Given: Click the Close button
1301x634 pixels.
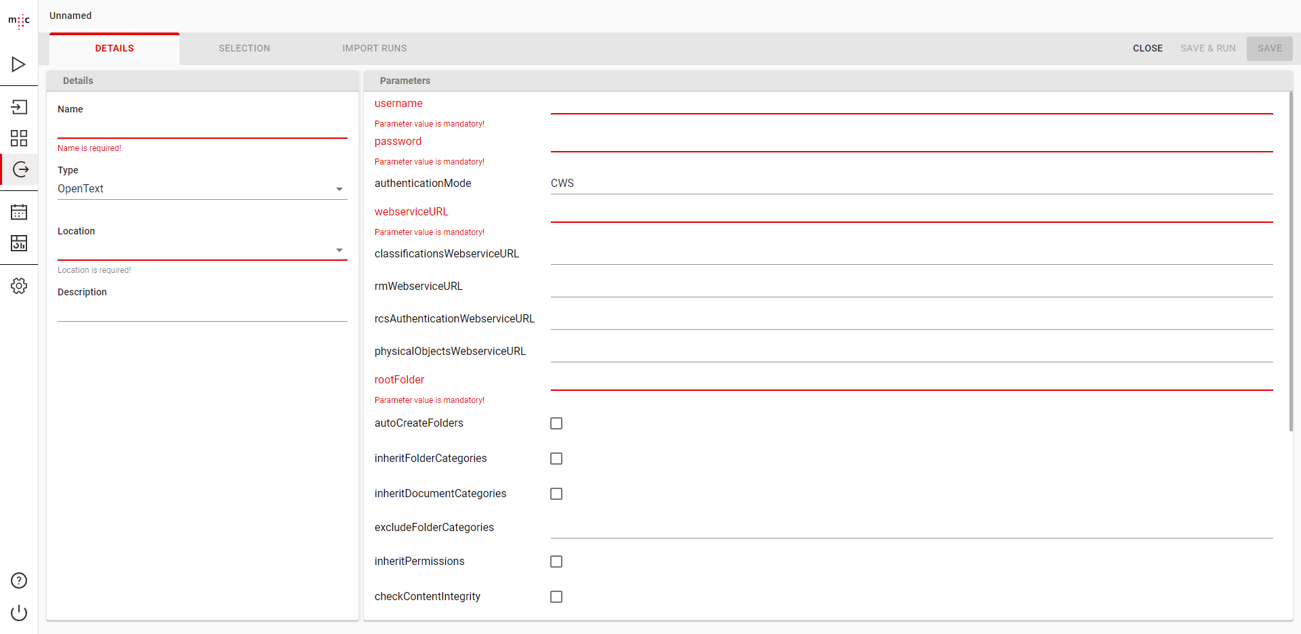Looking at the screenshot, I should tap(1147, 49).
